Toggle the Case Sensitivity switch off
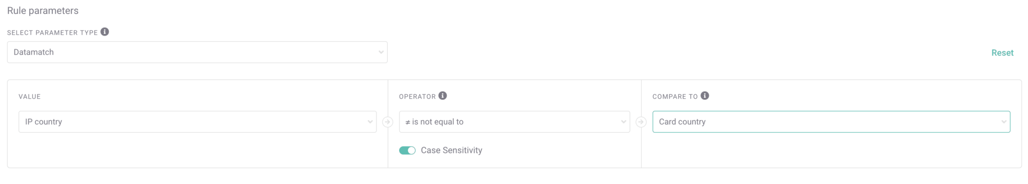The width and height of the screenshot is (1028, 184). (407, 150)
